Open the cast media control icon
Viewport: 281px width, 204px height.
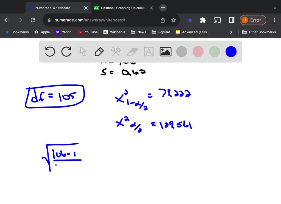(x=217, y=20)
